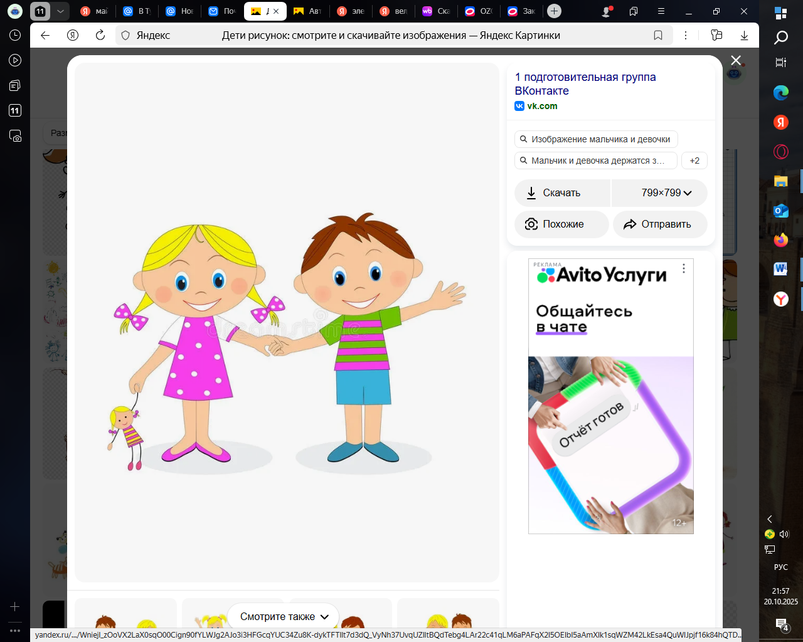
Task: Click the Похожие similar images button
Action: tap(561, 224)
